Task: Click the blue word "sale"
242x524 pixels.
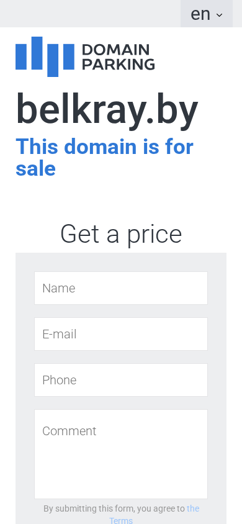Action: (36, 168)
